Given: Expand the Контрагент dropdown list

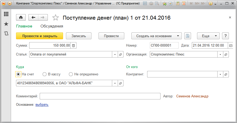Looking at the screenshot, I should click(x=220, y=74).
